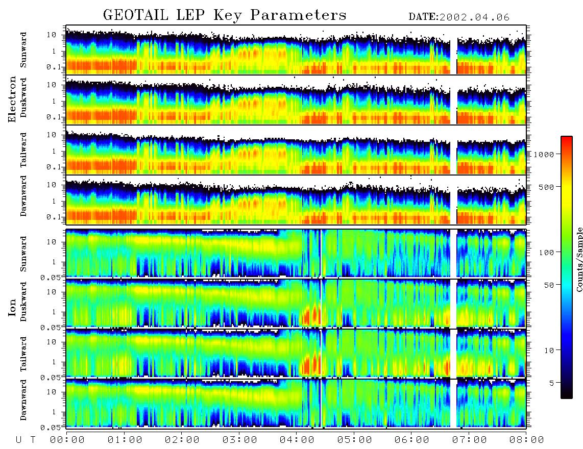Click the "GEOTAIL LEP Key Parameters" title
Image resolution: width=583 pixels, height=449 pixels.
[x=225, y=15]
